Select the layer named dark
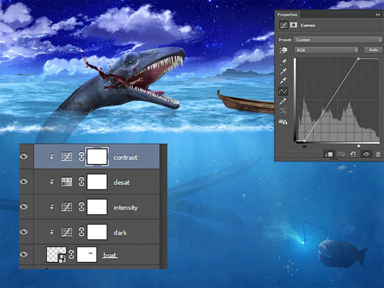Screen dimensions: 384x288 pos(120,232)
